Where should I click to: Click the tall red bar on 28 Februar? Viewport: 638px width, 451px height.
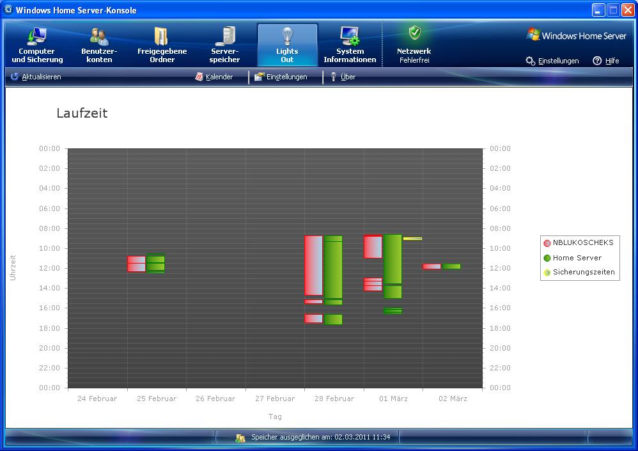pyautogui.click(x=314, y=265)
